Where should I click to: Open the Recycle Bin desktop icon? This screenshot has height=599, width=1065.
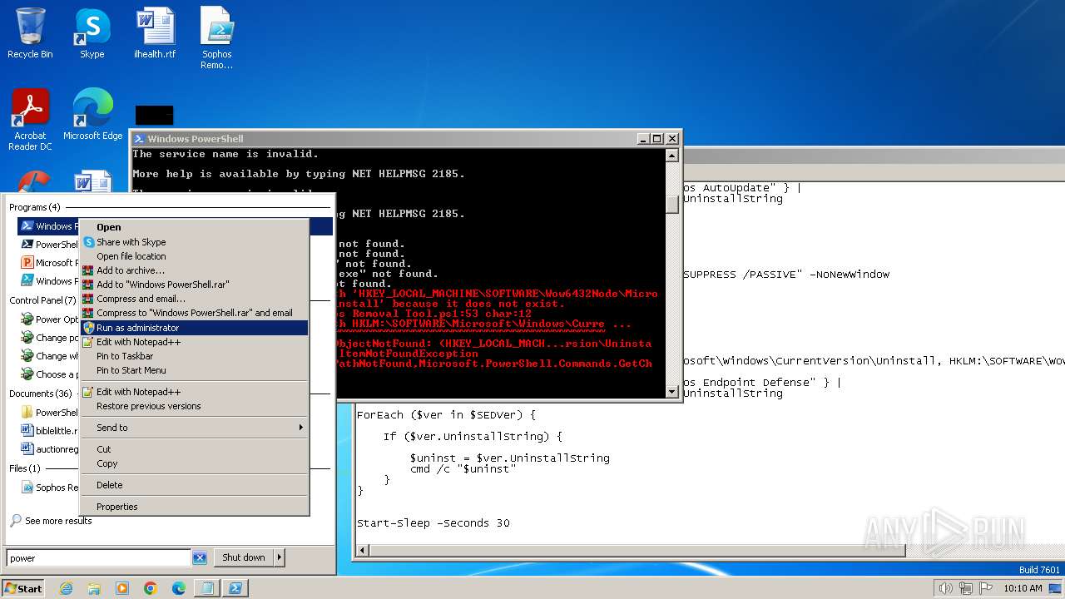pyautogui.click(x=30, y=33)
